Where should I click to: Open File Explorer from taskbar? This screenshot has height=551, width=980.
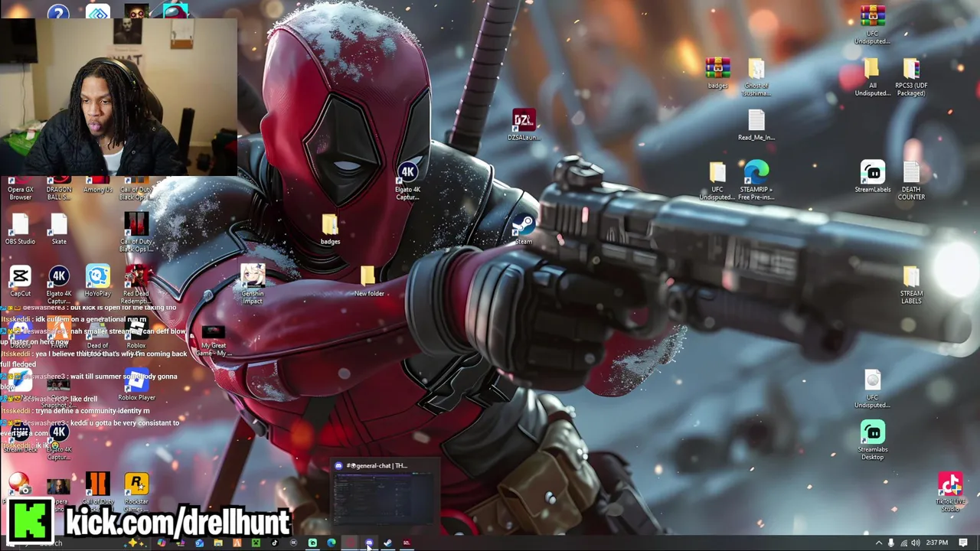click(218, 543)
